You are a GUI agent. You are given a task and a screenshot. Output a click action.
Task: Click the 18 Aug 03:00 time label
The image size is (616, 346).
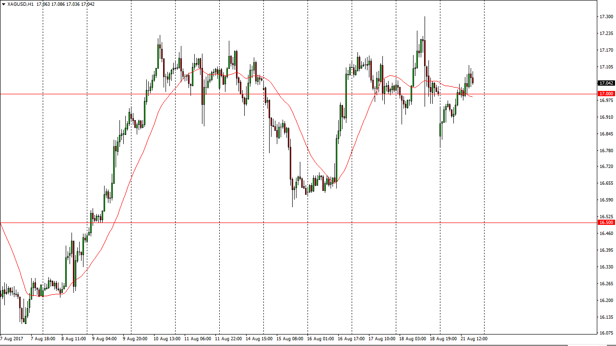click(x=413, y=338)
